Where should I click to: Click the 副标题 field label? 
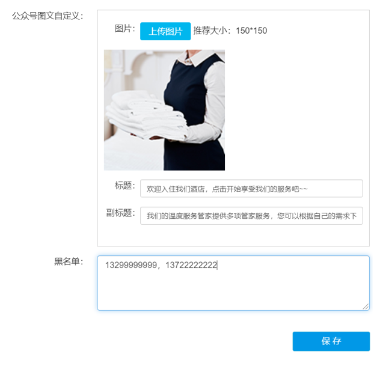click(121, 213)
